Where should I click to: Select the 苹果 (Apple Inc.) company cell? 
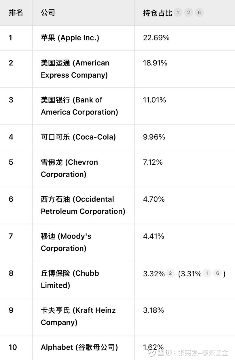click(x=70, y=38)
